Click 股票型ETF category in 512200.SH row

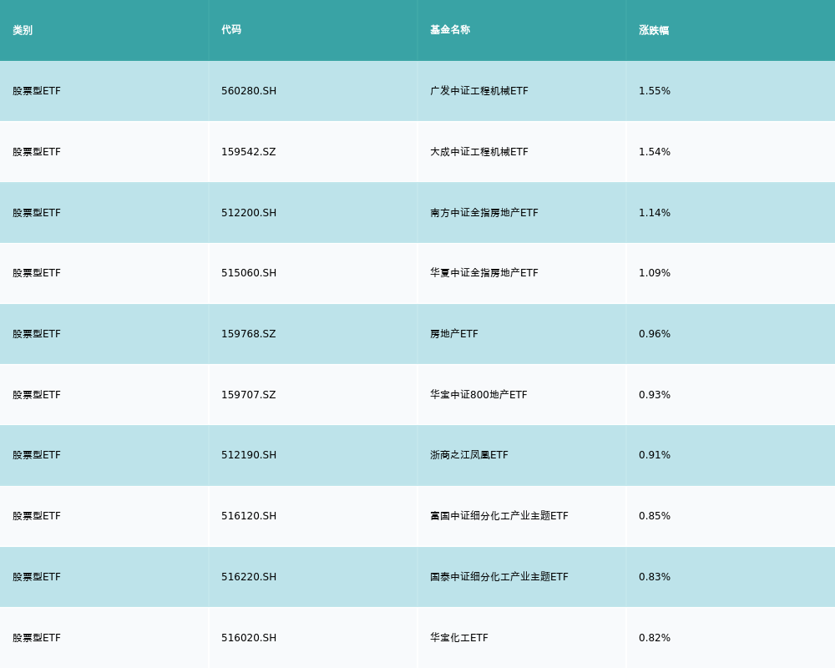tap(37, 213)
